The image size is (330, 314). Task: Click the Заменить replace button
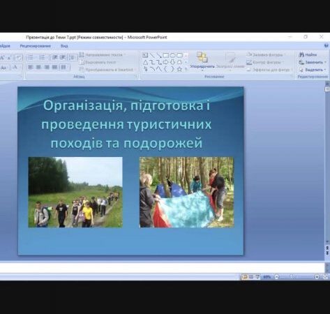pos(313,62)
